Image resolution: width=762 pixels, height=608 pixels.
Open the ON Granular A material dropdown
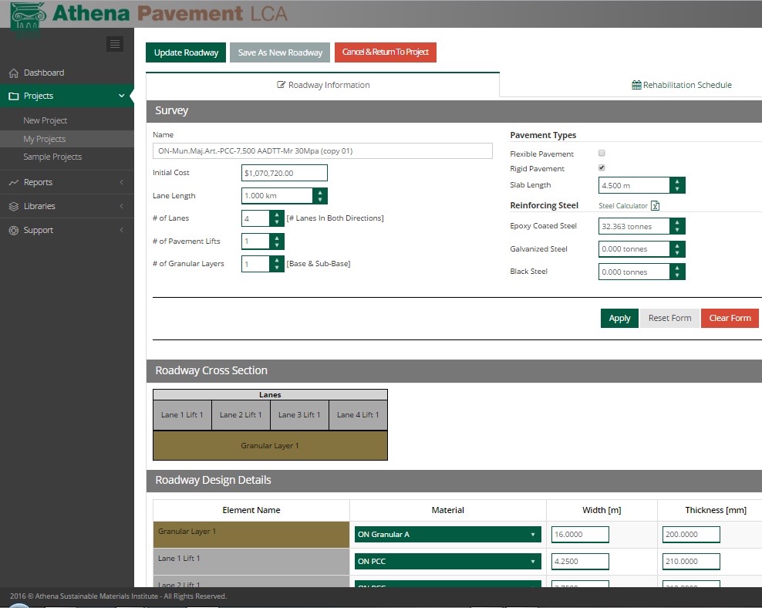[447, 535]
